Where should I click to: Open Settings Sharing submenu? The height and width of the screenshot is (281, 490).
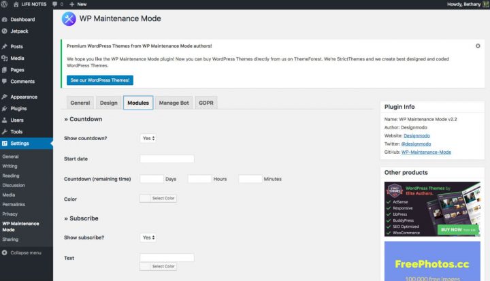[x=10, y=239]
